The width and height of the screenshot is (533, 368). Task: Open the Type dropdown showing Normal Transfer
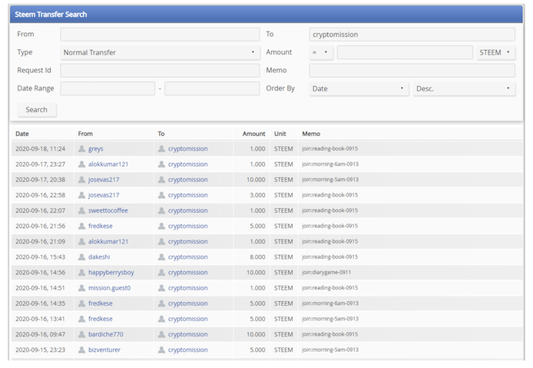tap(160, 52)
